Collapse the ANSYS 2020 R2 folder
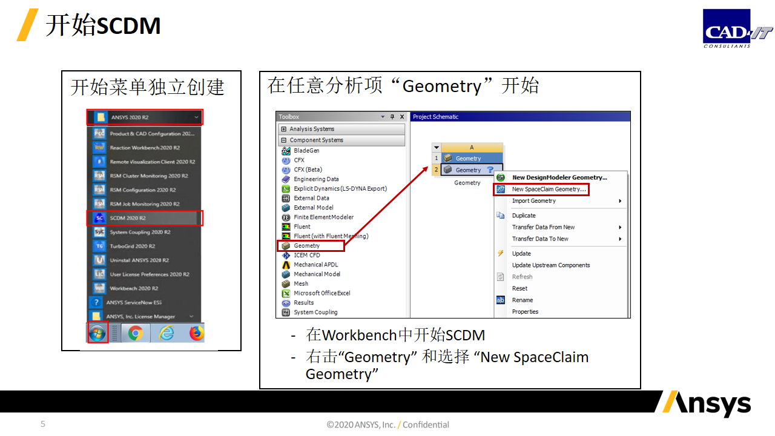The height and width of the screenshot is (436, 775). coord(196,117)
